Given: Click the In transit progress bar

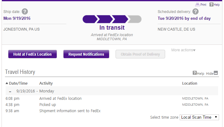Looking at the screenshot, I should pyautogui.click(x=112, y=19).
